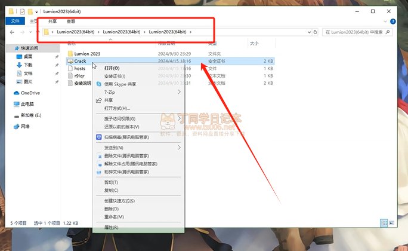Click the Tencent shield scan icon
Image resolution: width=408 pixels, height=251 pixels.
coord(99,137)
